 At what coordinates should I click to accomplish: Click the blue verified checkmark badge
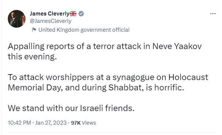(x=81, y=14)
